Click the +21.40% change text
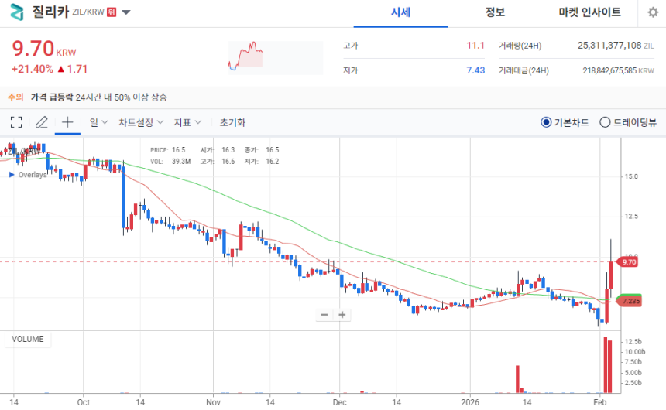Viewport: 666px width, 410px height. [33, 69]
